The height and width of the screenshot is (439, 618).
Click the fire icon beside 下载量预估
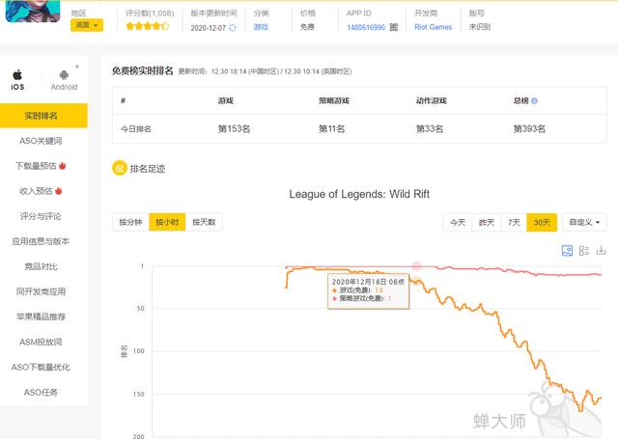click(x=62, y=166)
